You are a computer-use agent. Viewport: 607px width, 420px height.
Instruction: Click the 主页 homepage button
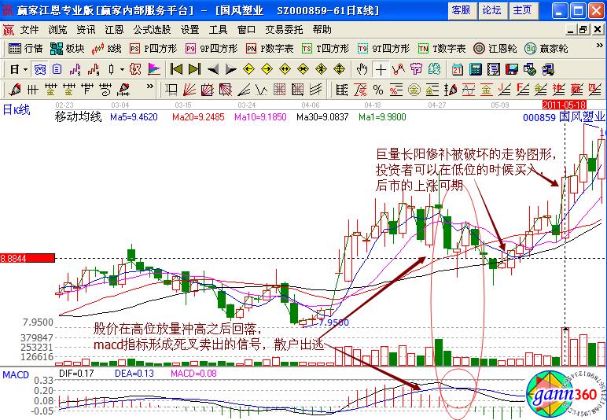click(522, 10)
